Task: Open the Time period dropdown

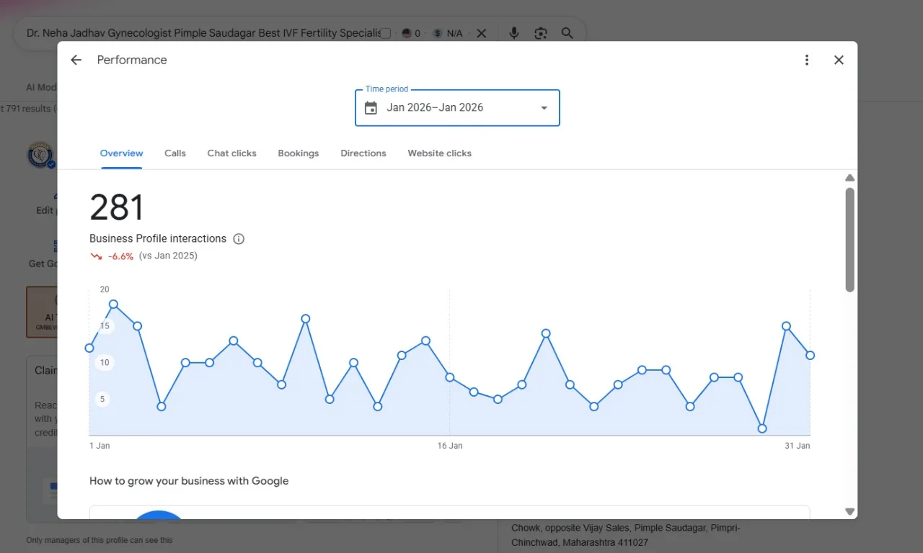Action: click(457, 108)
